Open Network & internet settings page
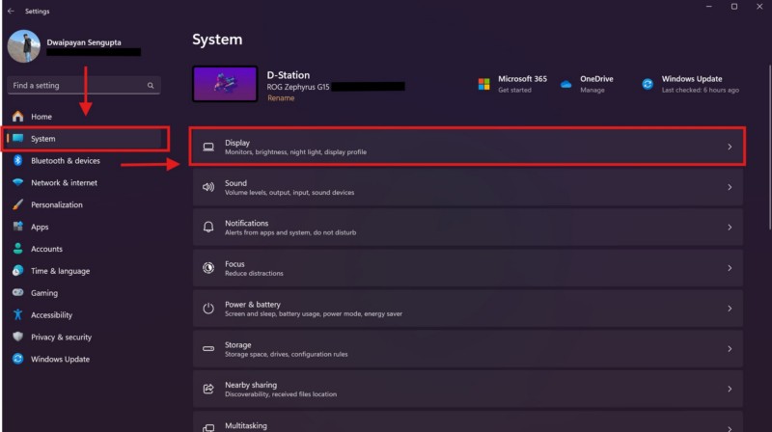 (64, 182)
